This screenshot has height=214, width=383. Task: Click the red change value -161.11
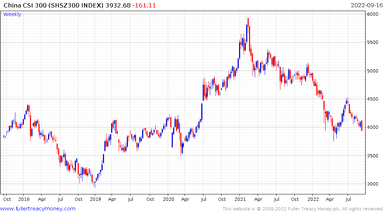144,5
